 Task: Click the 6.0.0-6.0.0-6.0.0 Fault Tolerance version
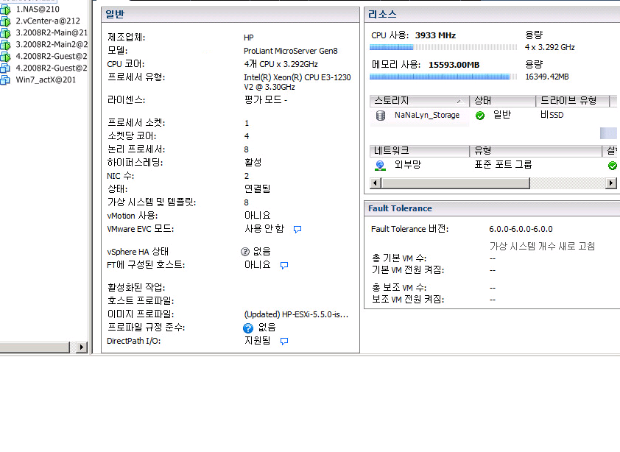[521, 230]
